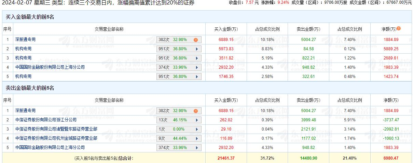
Task: Click 卖出金额(万) header in the sell table
Action: 308,100
